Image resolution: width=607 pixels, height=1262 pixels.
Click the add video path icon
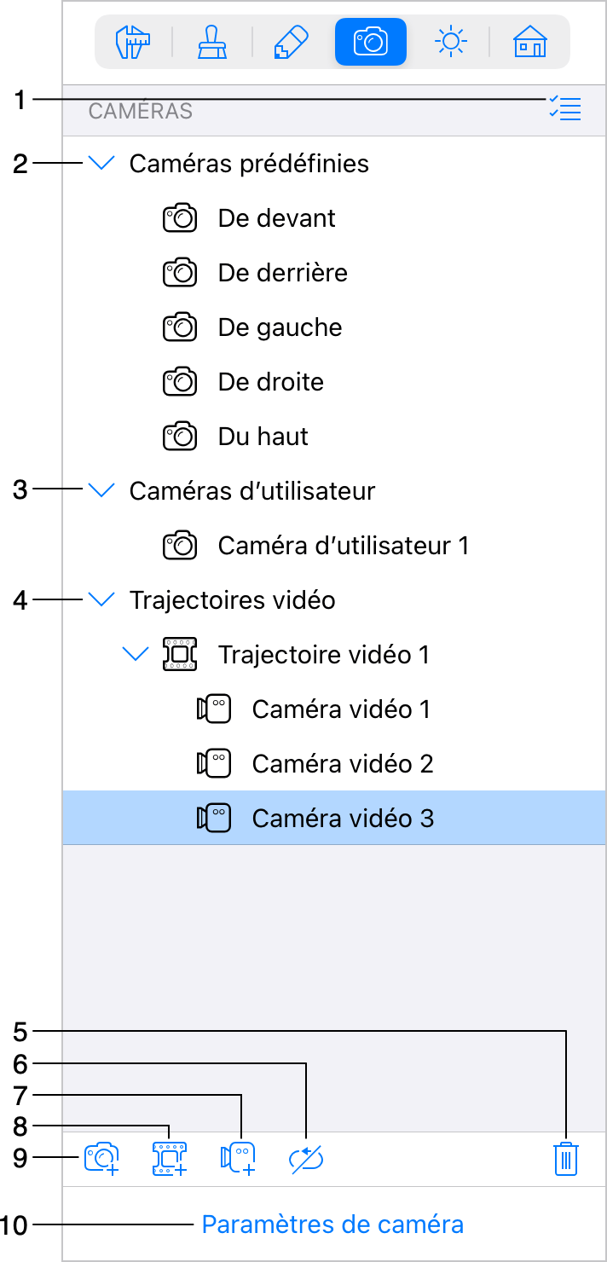coord(170,1160)
